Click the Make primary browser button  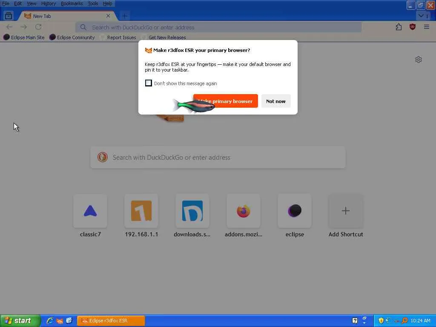pyautogui.click(x=226, y=101)
